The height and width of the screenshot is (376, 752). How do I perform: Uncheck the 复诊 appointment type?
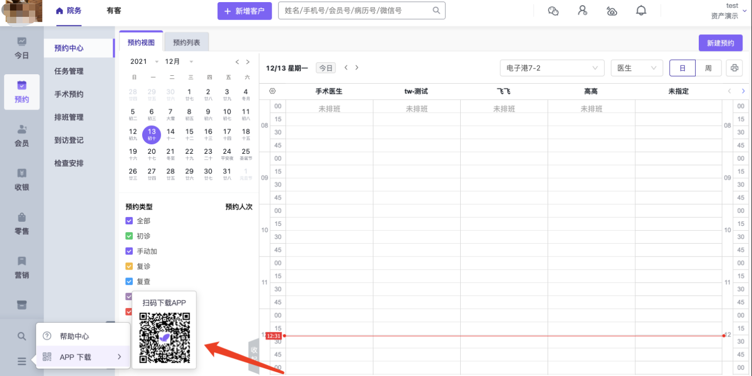pos(129,266)
